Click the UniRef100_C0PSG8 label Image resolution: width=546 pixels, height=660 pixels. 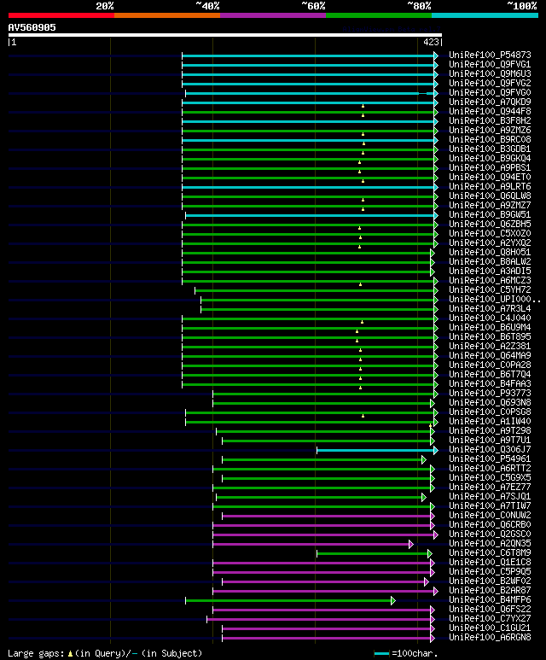(x=490, y=412)
